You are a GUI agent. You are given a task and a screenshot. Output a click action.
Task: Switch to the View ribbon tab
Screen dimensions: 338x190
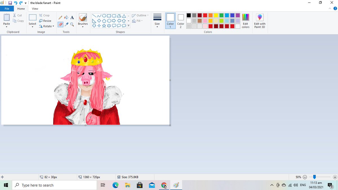pos(35,9)
